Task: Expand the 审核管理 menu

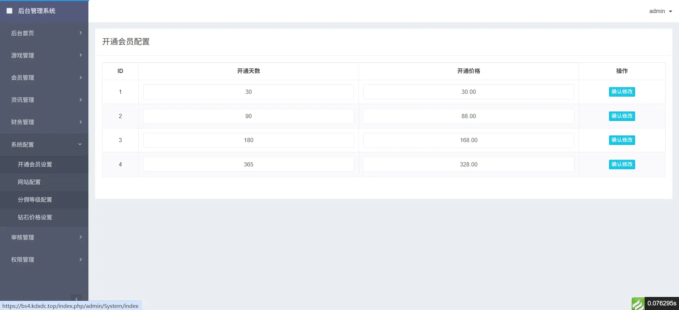Action: point(44,237)
